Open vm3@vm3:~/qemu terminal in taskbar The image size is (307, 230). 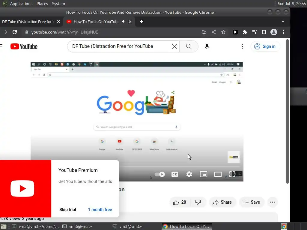click(35, 226)
